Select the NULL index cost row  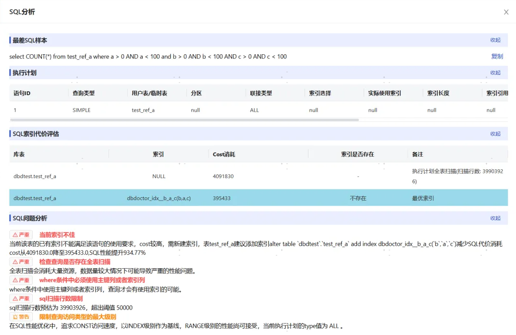point(258,176)
